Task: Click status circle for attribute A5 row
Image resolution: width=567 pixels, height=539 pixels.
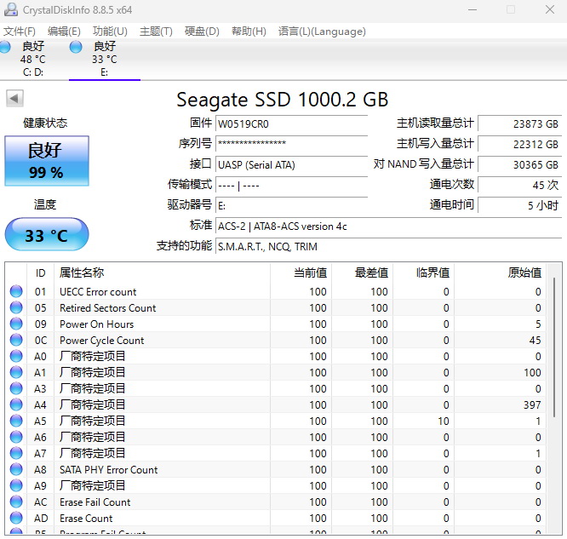Action: tap(16, 421)
